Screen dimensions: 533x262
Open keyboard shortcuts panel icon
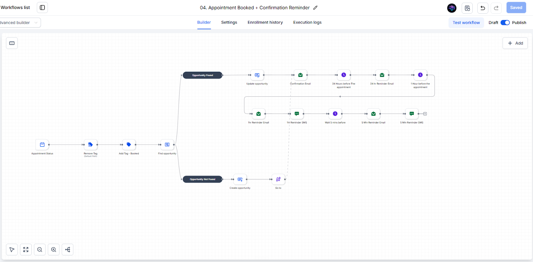(x=12, y=43)
